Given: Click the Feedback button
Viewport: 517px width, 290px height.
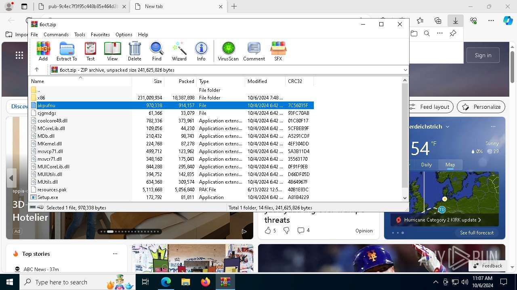Looking at the screenshot, I should pos(488,266).
